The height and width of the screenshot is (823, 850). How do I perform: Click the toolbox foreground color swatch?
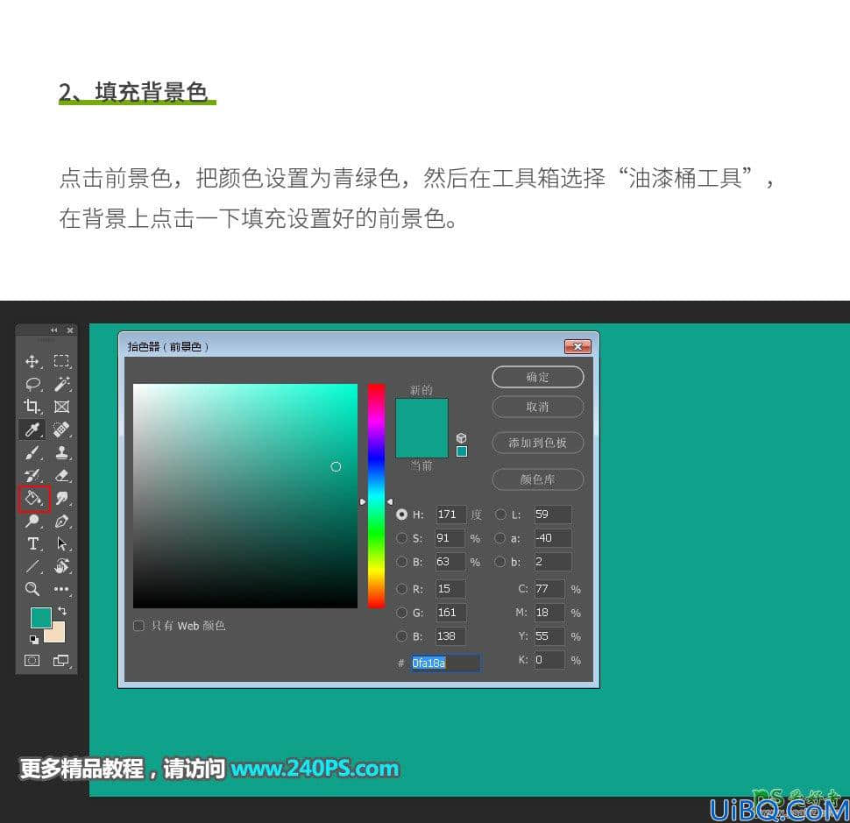[41, 618]
